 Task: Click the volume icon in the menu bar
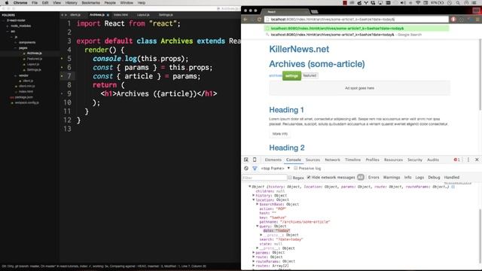click(403, 3)
